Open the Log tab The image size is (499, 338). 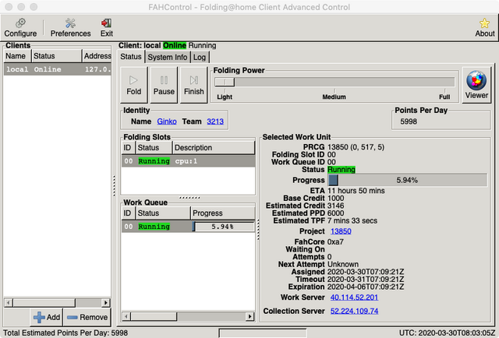200,57
